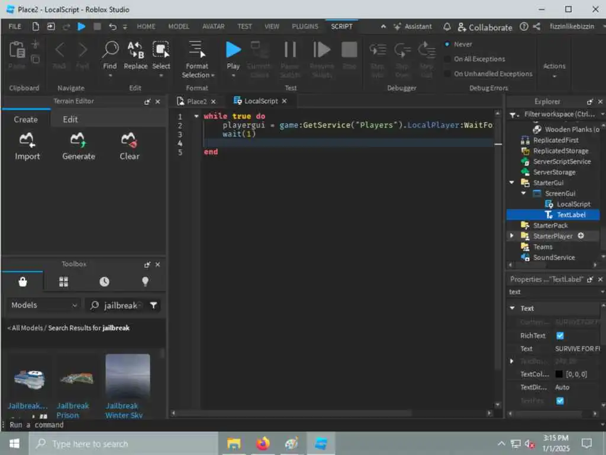This screenshot has width=606, height=455.
Task: Click the Windows taskbar search box
Action: tap(124, 443)
